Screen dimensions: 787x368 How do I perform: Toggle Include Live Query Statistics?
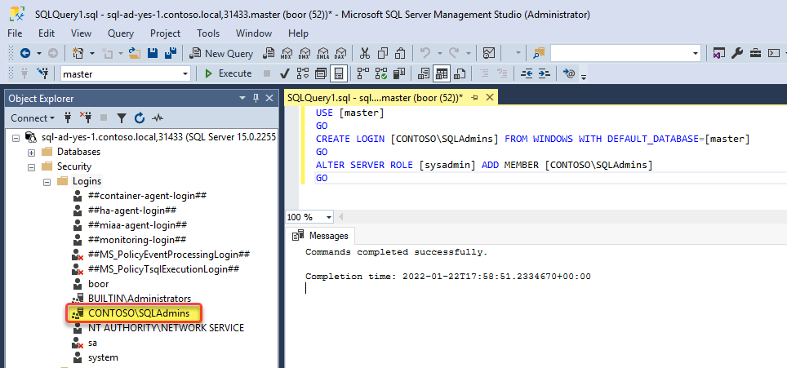click(381, 73)
